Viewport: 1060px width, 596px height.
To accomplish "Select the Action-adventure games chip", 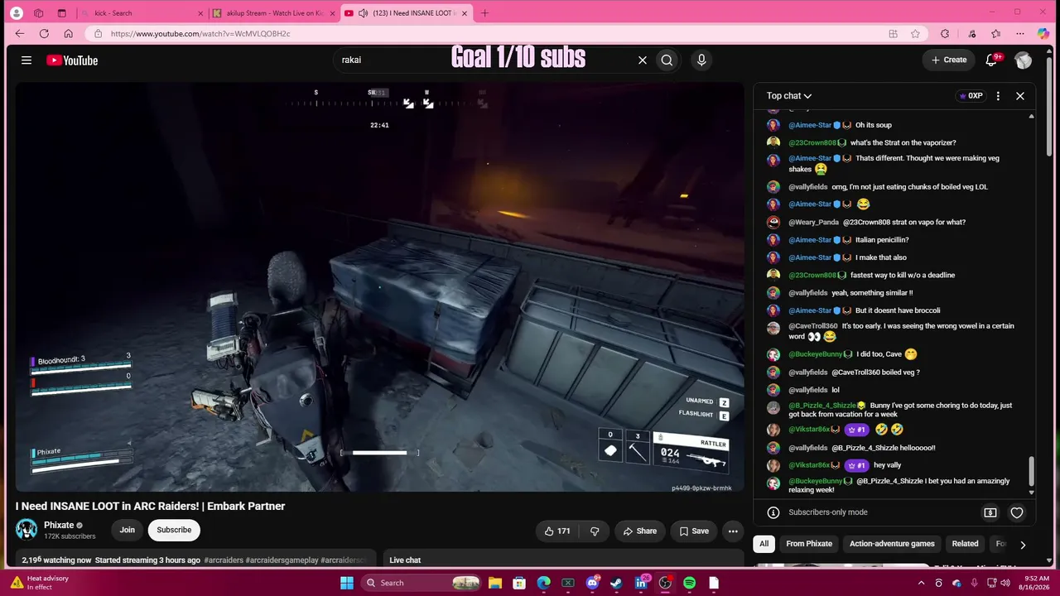I will pos(892,544).
